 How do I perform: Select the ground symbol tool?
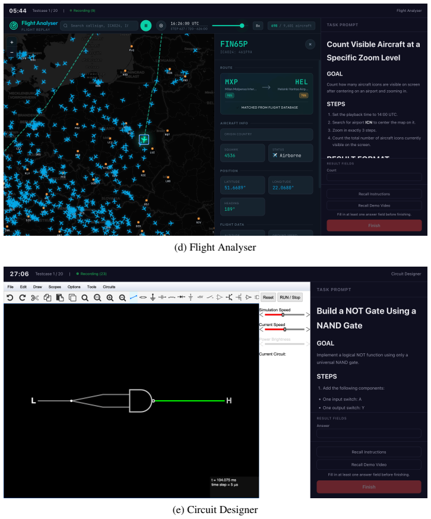153,298
